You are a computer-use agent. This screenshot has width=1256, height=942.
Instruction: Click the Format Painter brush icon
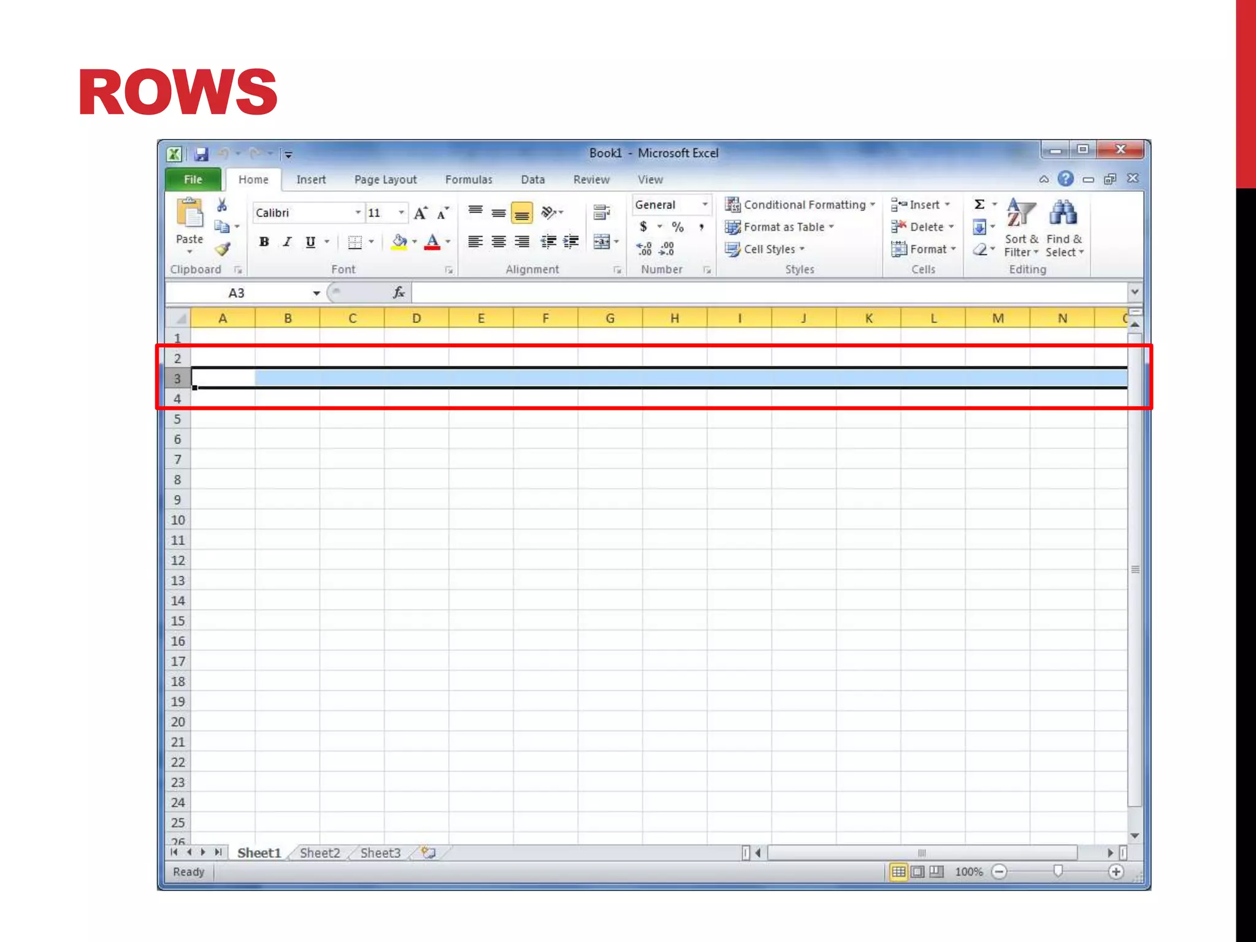222,249
